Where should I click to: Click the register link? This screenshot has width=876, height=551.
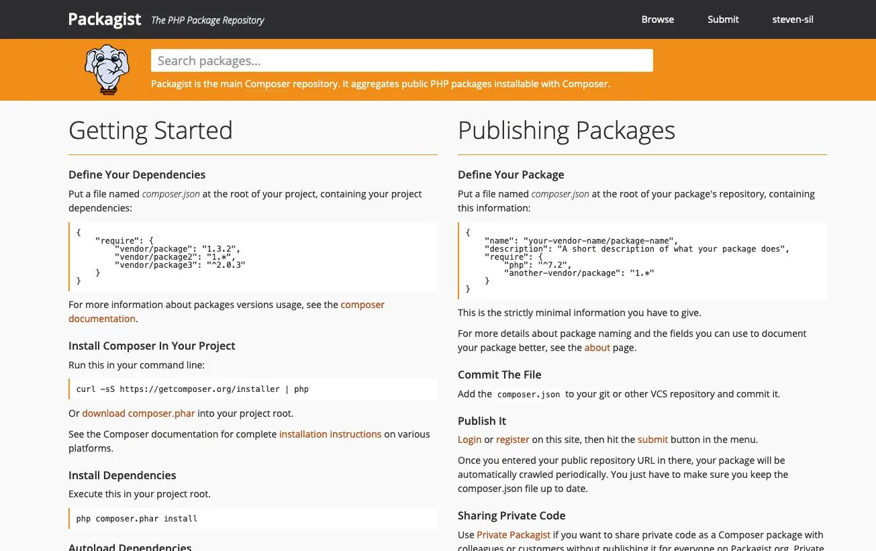512,439
